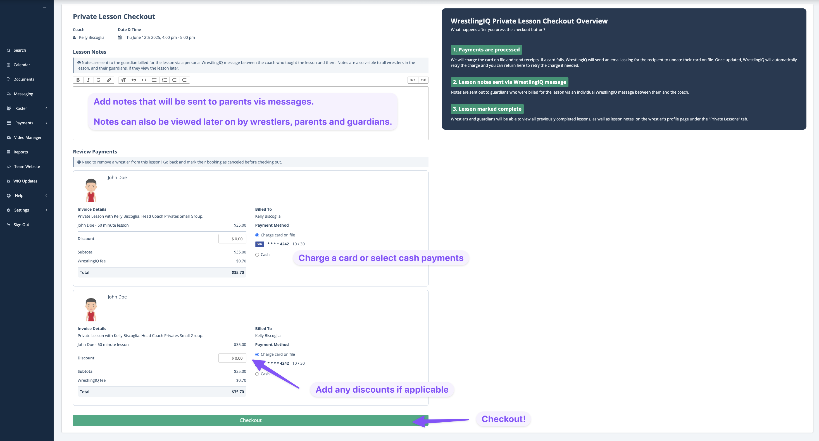Screen dimensions: 819x441
Task: Open the Calendar page
Action: coord(22,65)
